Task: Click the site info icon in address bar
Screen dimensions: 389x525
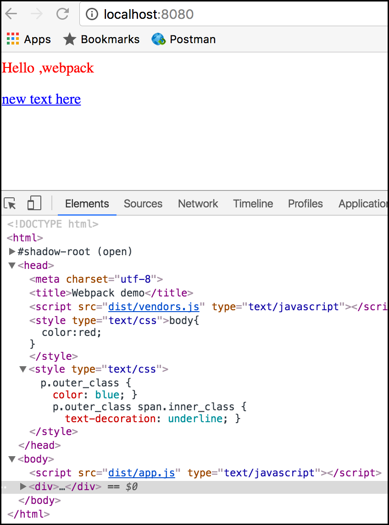Action: [x=92, y=14]
